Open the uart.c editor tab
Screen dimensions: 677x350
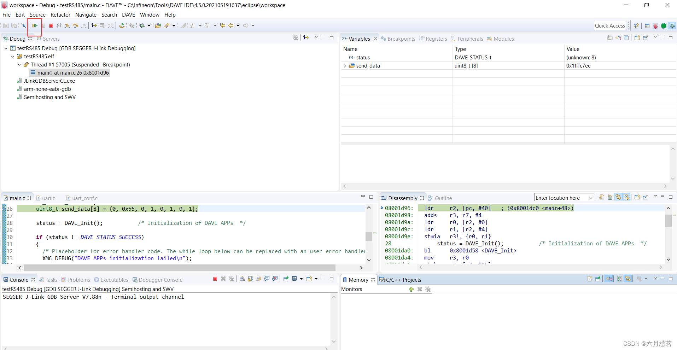[x=46, y=198]
